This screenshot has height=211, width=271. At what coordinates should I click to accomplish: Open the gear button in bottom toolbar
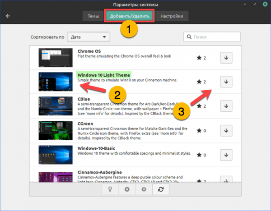pos(144,189)
